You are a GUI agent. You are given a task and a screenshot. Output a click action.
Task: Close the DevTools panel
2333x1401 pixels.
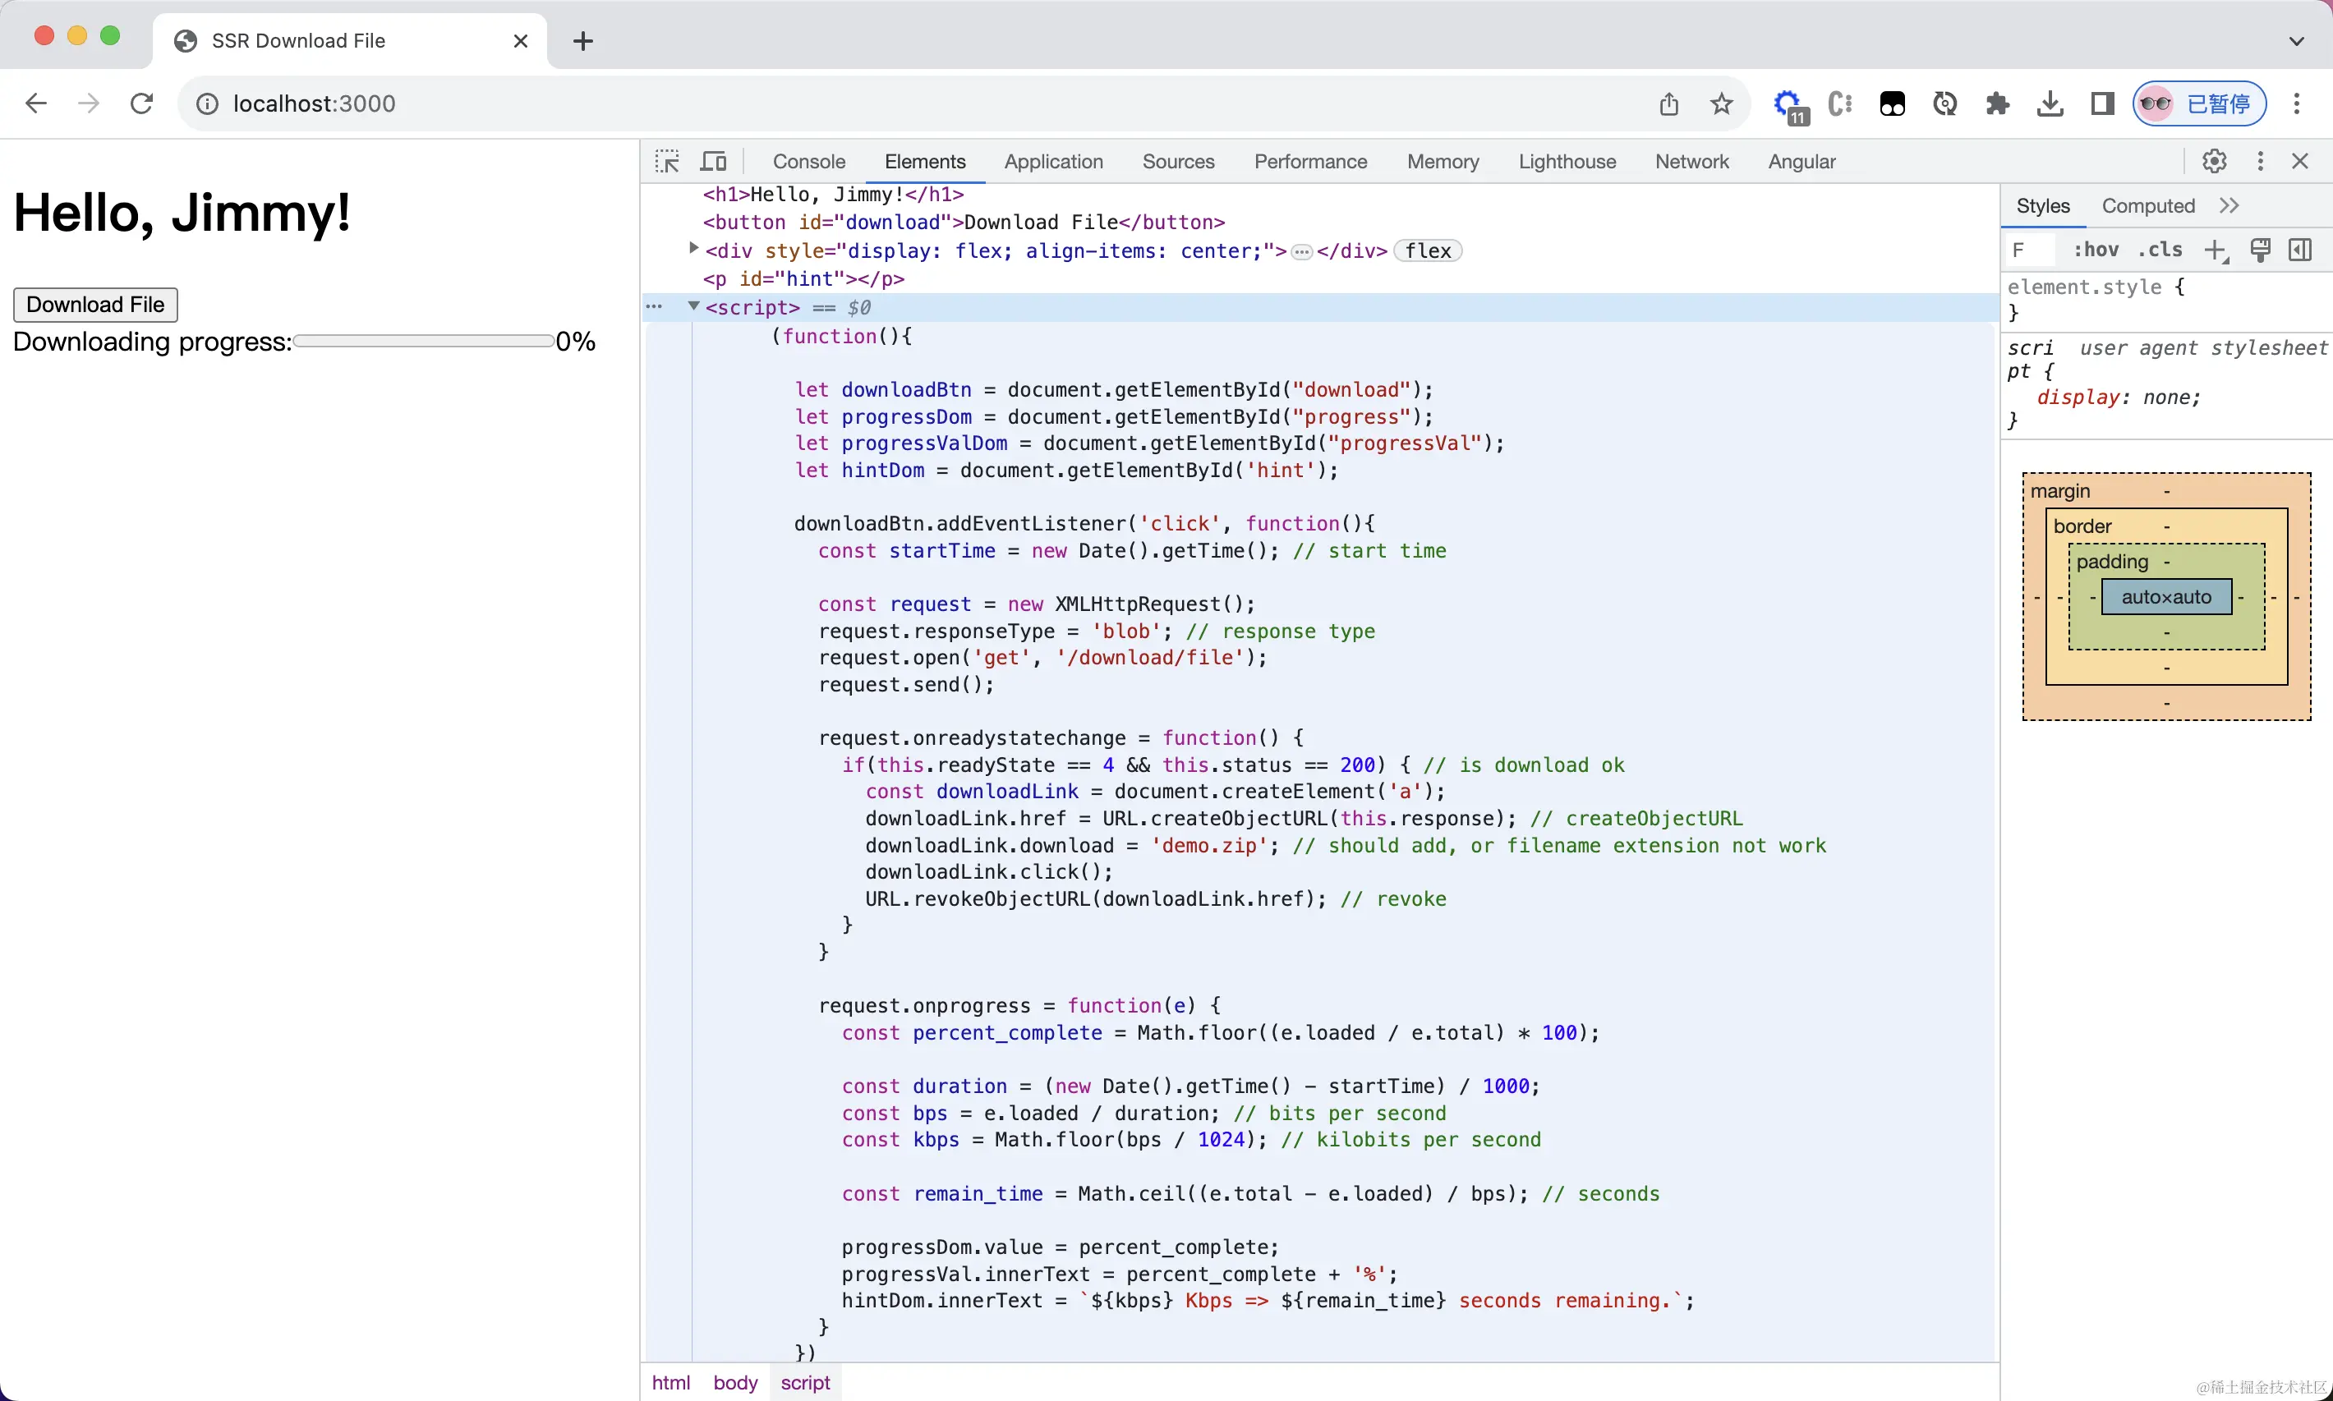[2301, 162]
